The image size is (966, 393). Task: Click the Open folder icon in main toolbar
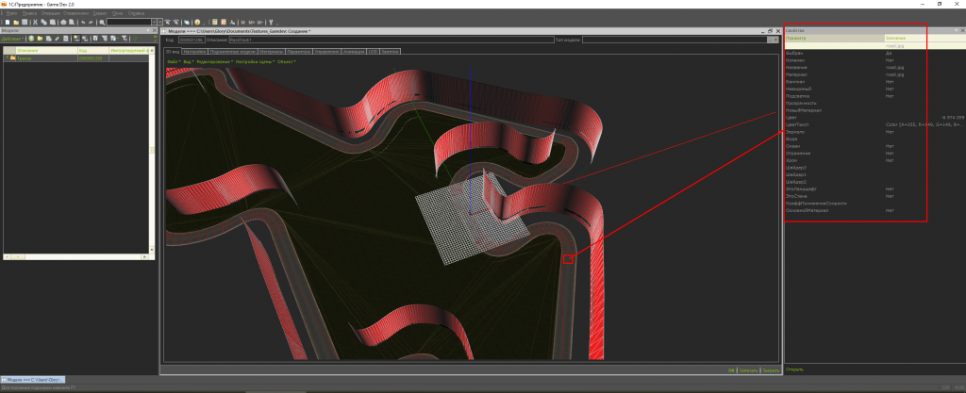[16, 22]
